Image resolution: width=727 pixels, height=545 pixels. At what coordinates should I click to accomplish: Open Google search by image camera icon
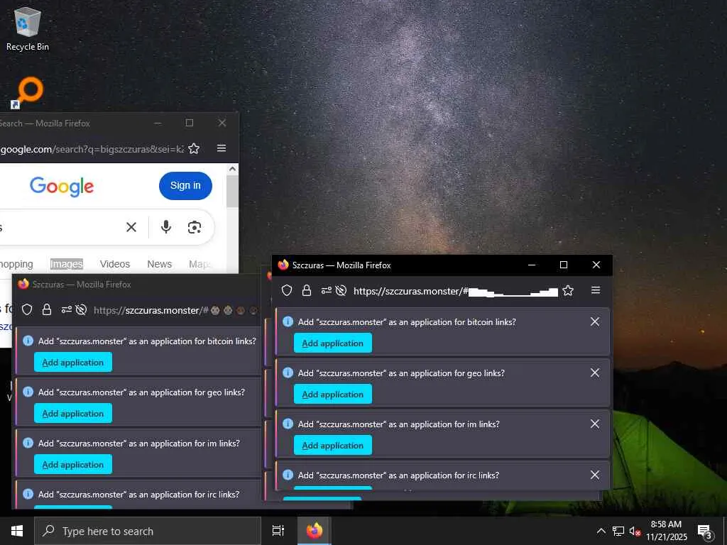point(195,227)
